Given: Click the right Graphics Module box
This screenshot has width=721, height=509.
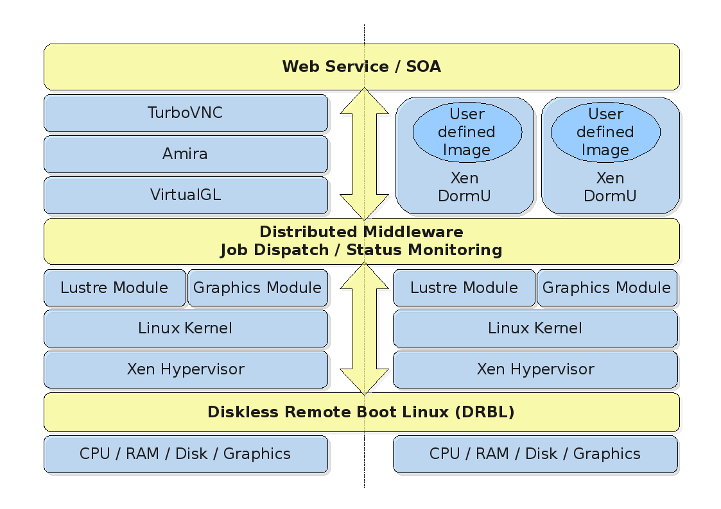Looking at the screenshot, I should point(607,288).
